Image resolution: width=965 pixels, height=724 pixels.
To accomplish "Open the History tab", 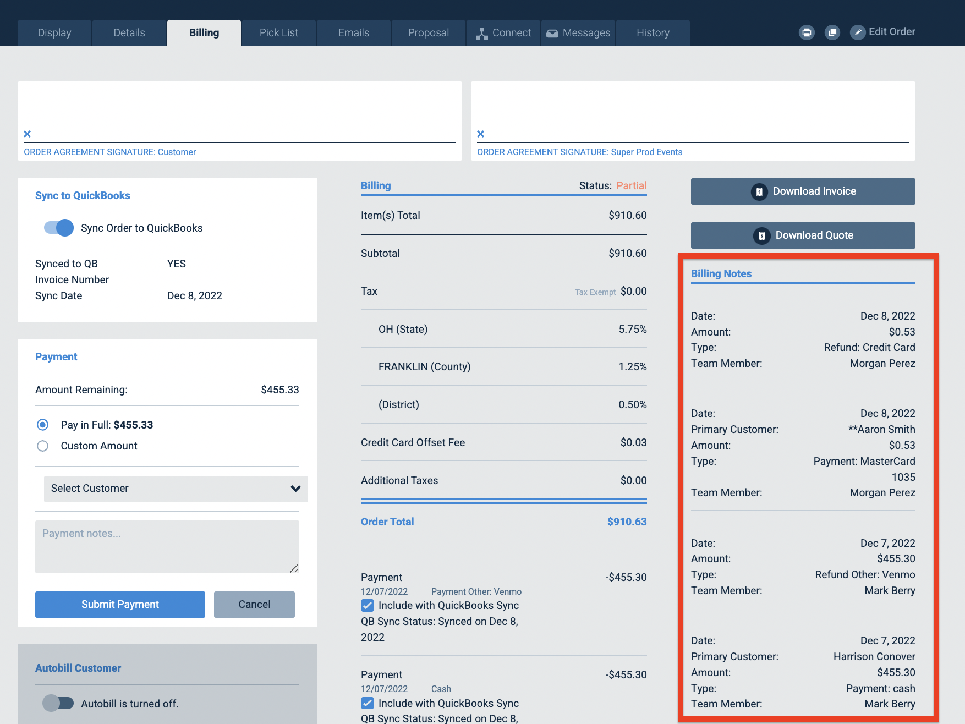I will coord(653,33).
